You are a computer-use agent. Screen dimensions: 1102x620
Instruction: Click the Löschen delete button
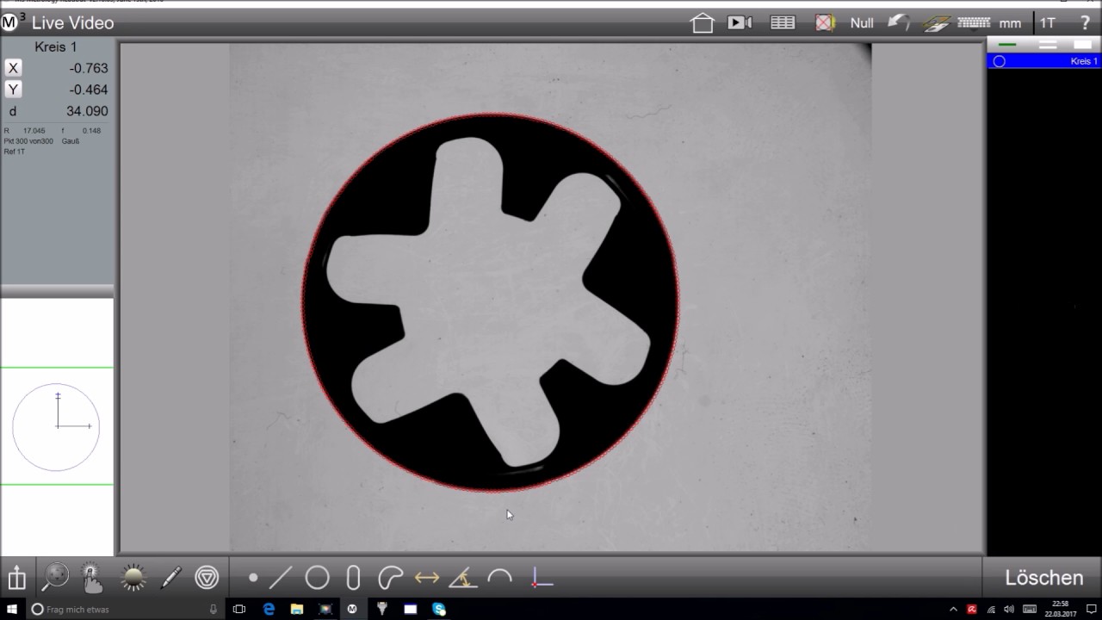pos(1043,578)
